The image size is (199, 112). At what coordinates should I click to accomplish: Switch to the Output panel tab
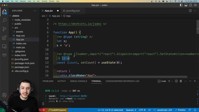[x=62, y=81]
